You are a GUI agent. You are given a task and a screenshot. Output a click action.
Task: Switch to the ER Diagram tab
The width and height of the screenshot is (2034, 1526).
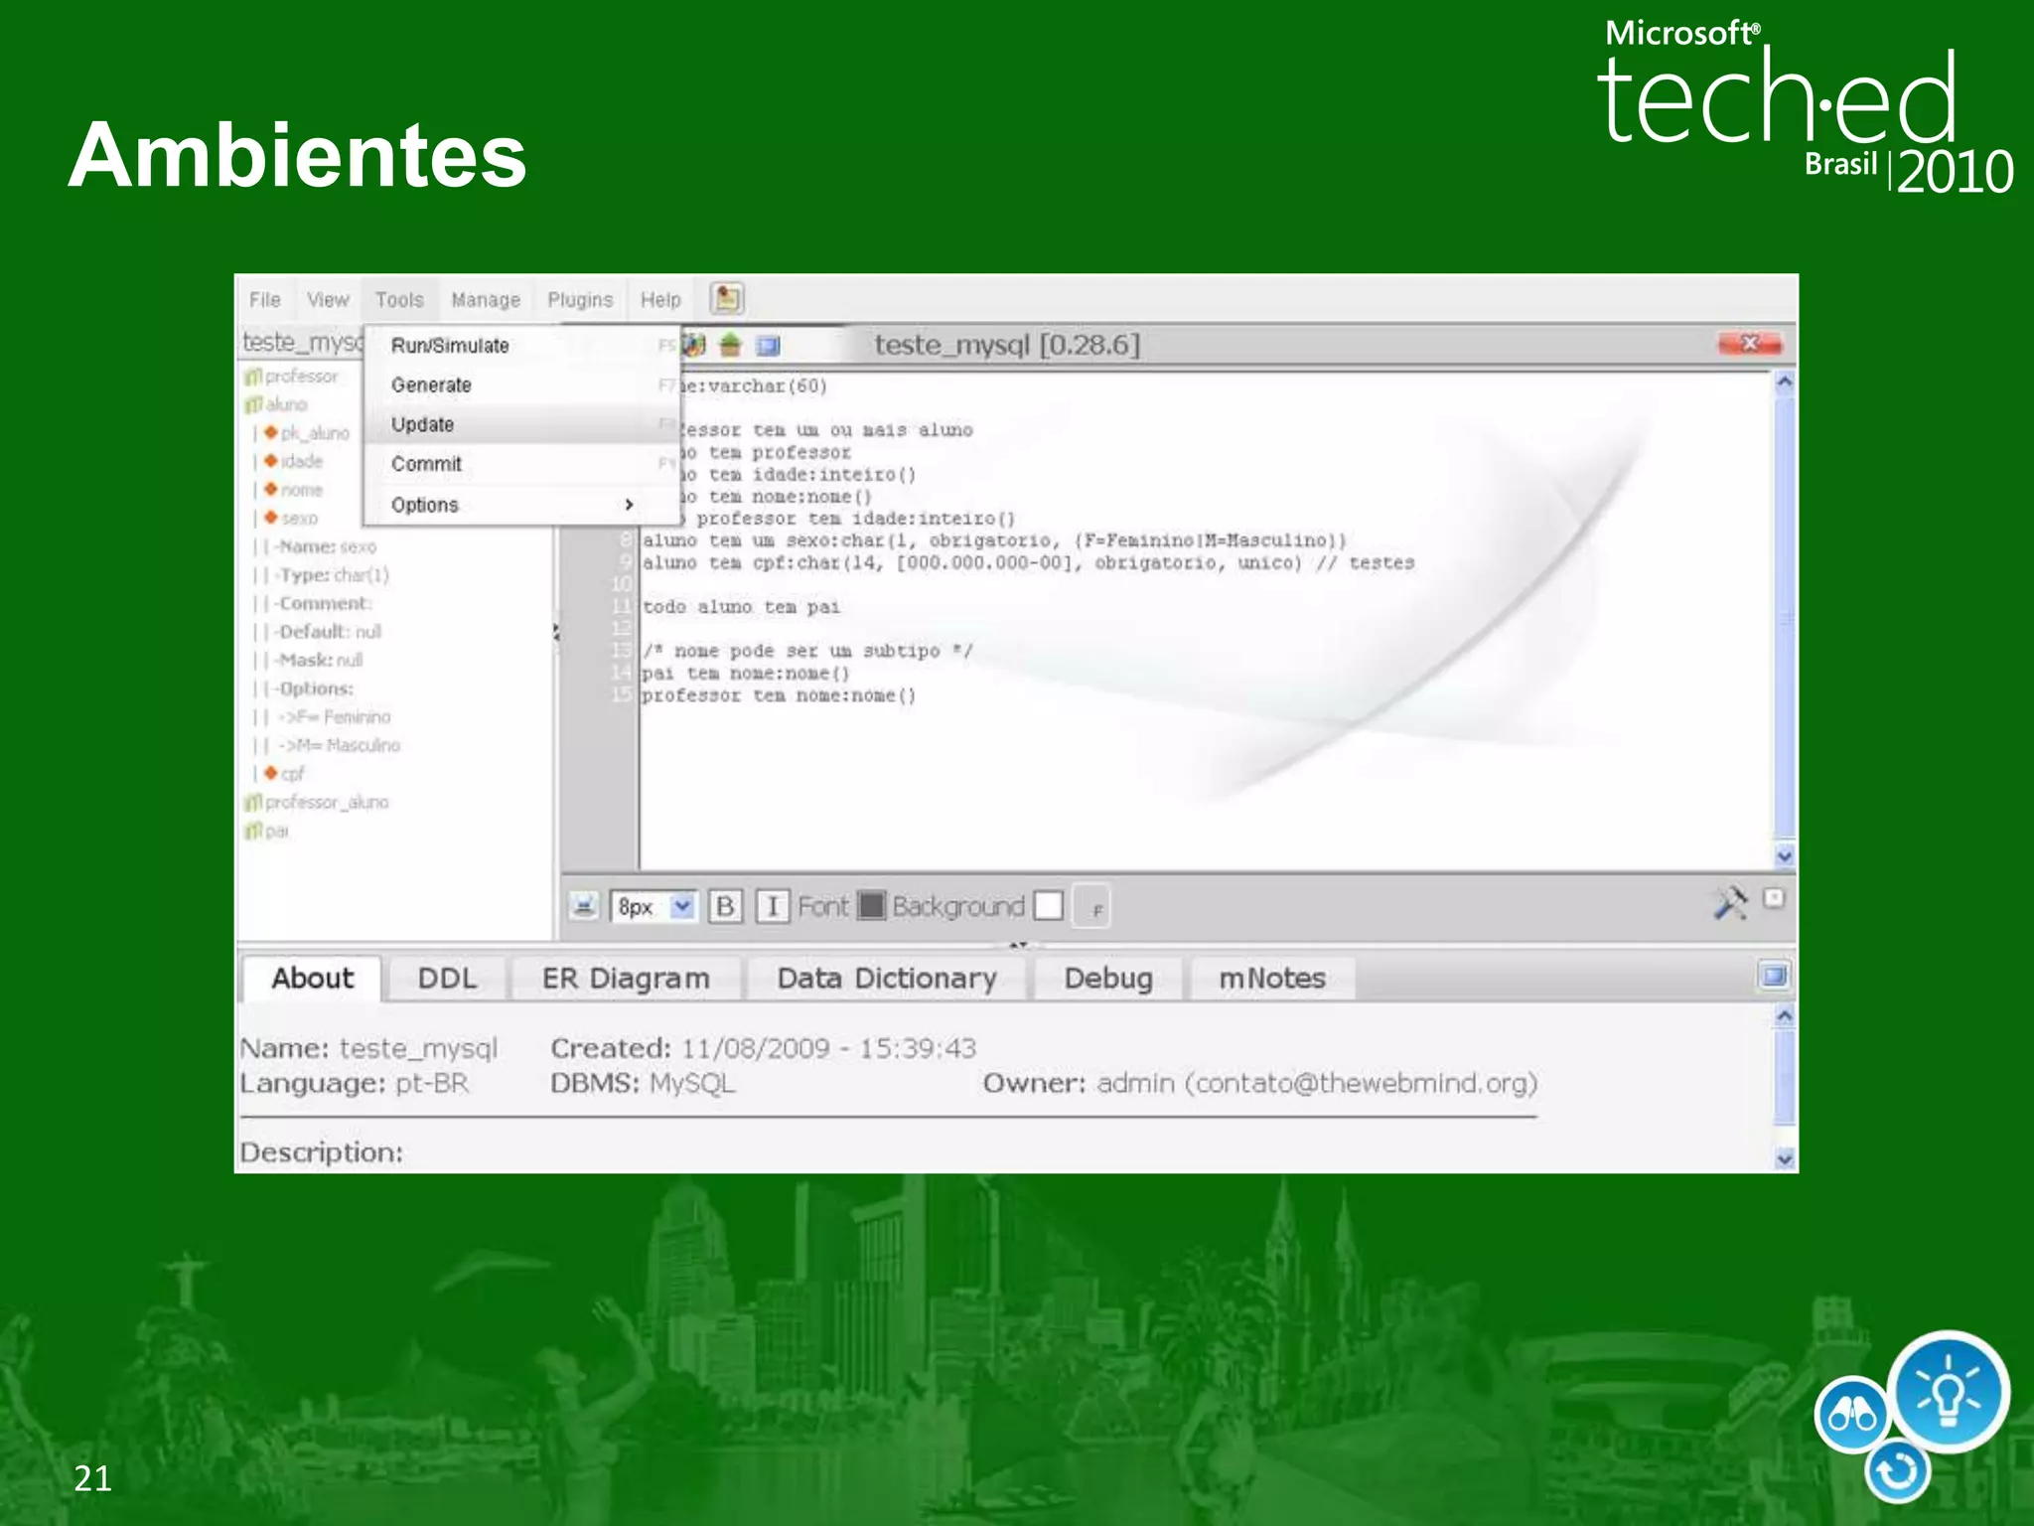[x=626, y=979]
